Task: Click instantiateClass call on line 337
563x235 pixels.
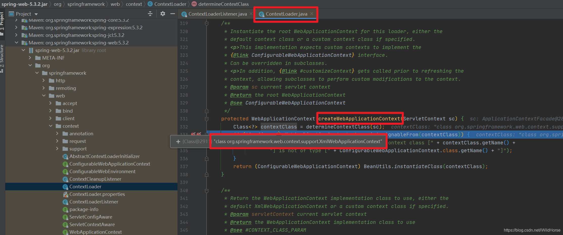Action: coord(418,166)
